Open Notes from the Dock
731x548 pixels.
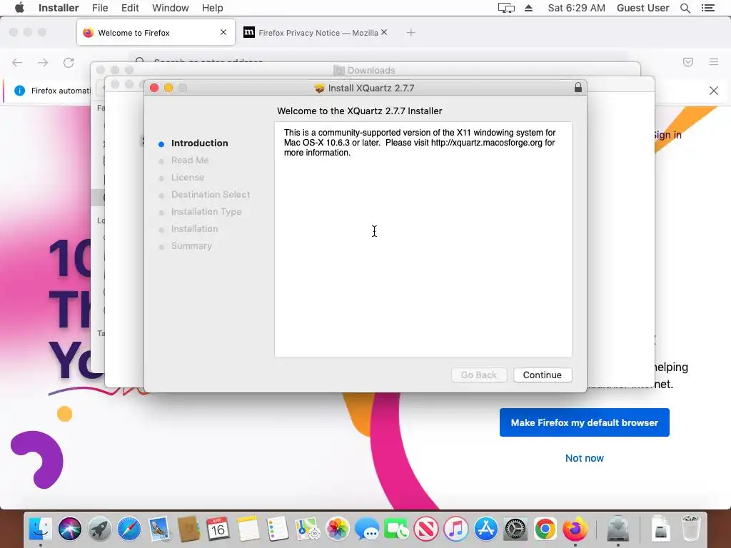click(248, 529)
